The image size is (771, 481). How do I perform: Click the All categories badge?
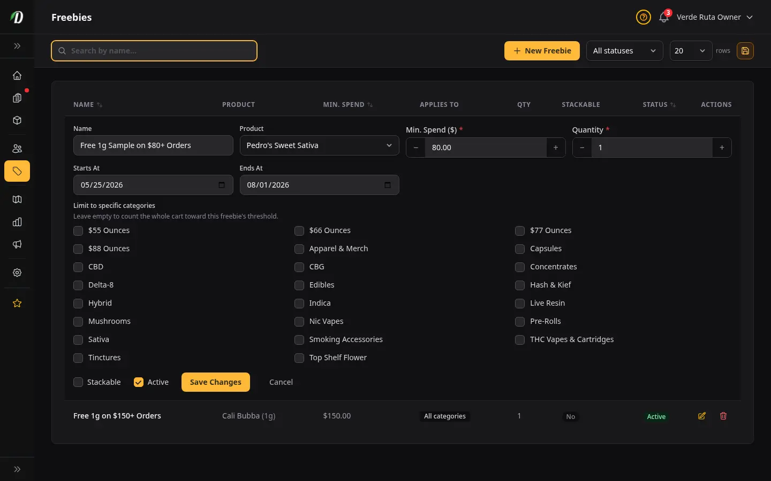(x=445, y=416)
